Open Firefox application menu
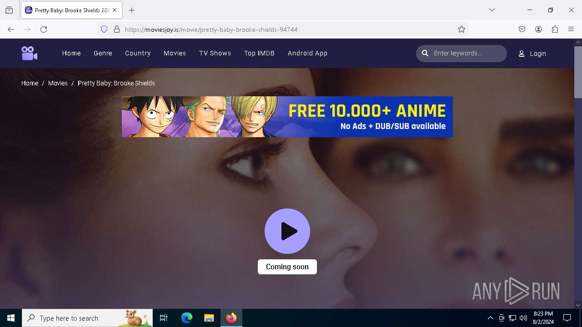This screenshot has width=582, height=327. click(x=571, y=29)
